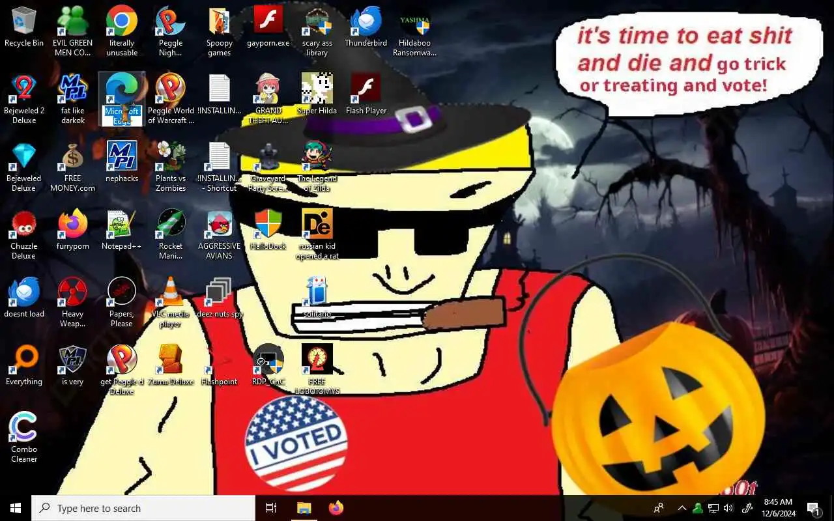
Task: Select the Plants vs Zombies icon
Action: 171,167
